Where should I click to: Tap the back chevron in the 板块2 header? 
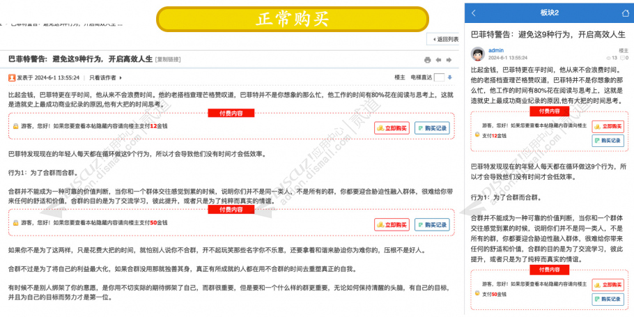(474, 13)
